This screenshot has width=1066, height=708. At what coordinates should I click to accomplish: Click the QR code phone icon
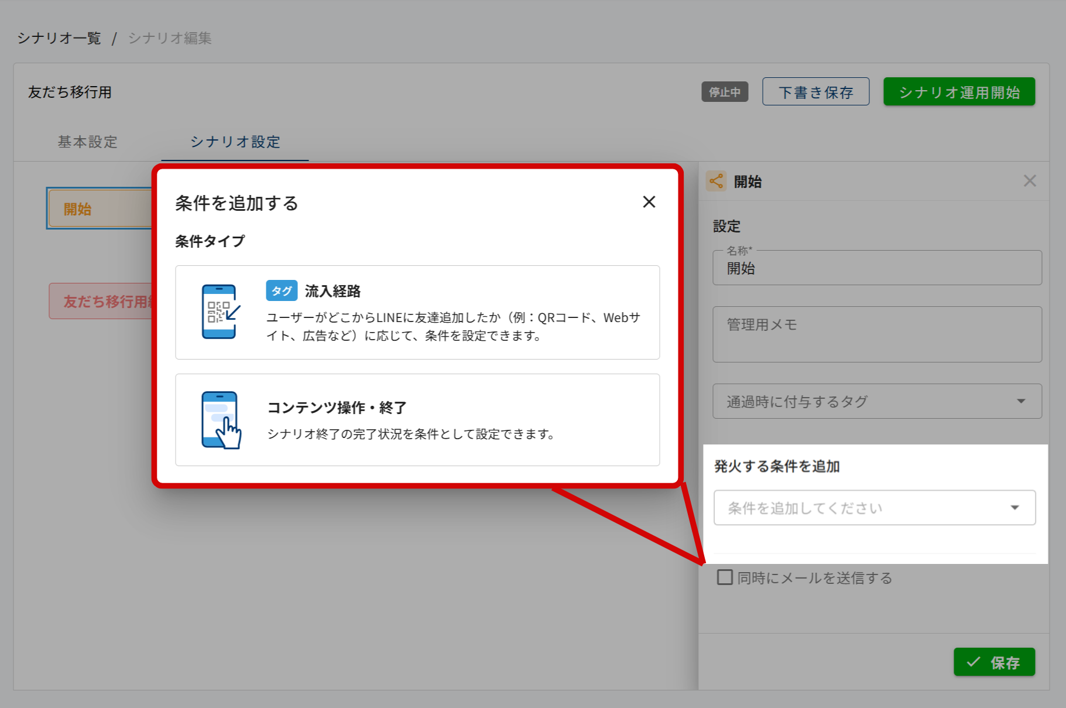point(220,312)
